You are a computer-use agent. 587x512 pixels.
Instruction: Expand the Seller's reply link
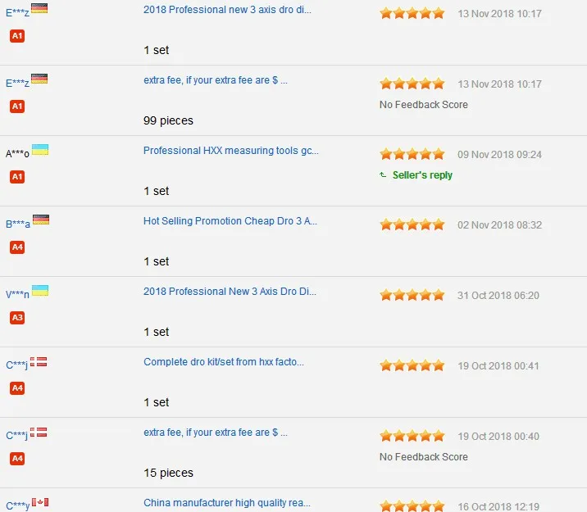click(422, 175)
